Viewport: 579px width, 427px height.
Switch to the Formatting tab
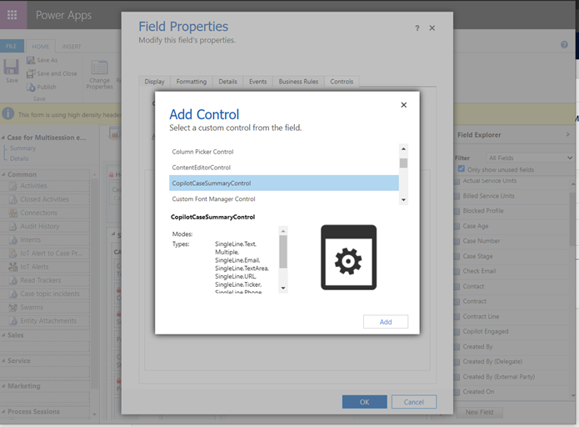pyautogui.click(x=192, y=82)
